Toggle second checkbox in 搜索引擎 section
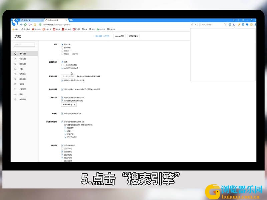This screenshot has height=200, width=267. pos(62,101)
